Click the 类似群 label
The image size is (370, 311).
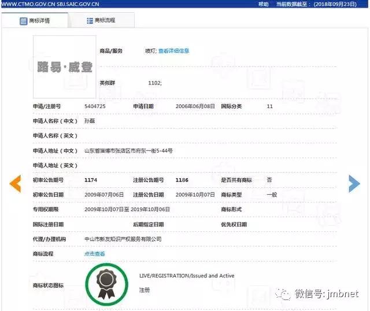pos(108,83)
